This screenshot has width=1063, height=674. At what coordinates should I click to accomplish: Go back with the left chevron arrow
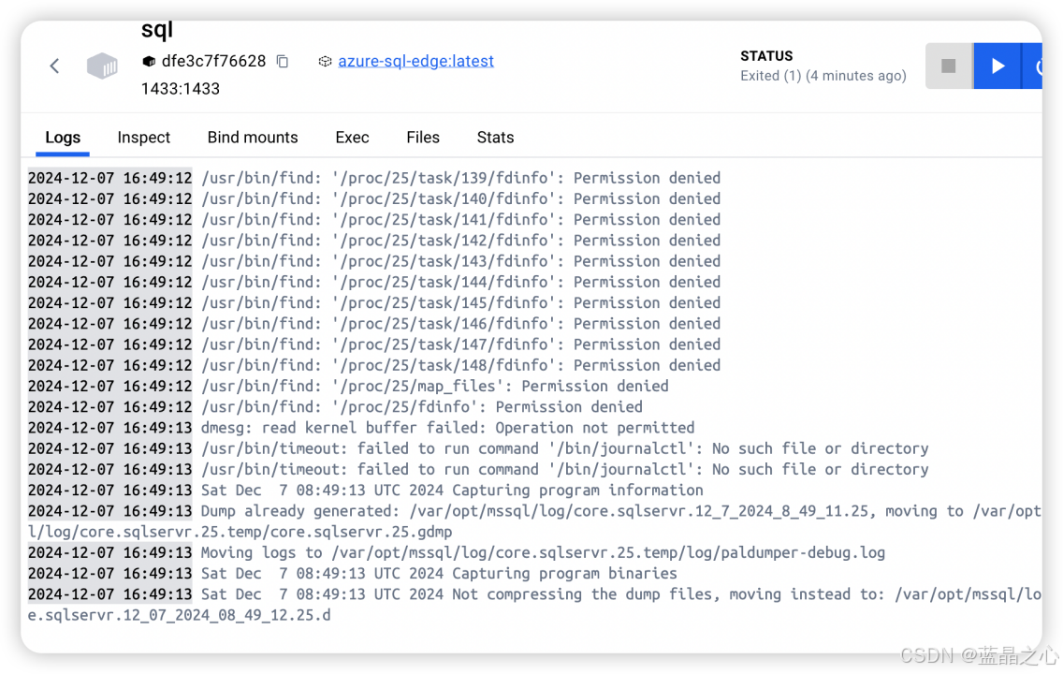point(55,66)
